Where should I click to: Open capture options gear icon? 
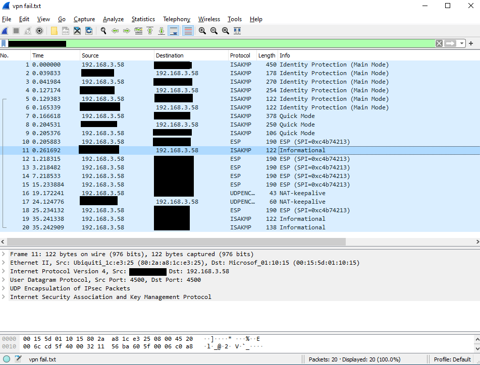(x=40, y=31)
